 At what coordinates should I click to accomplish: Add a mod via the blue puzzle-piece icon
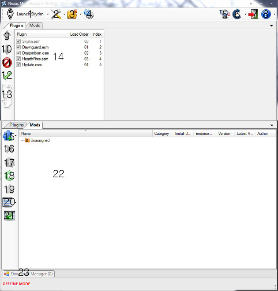(x=8, y=135)
